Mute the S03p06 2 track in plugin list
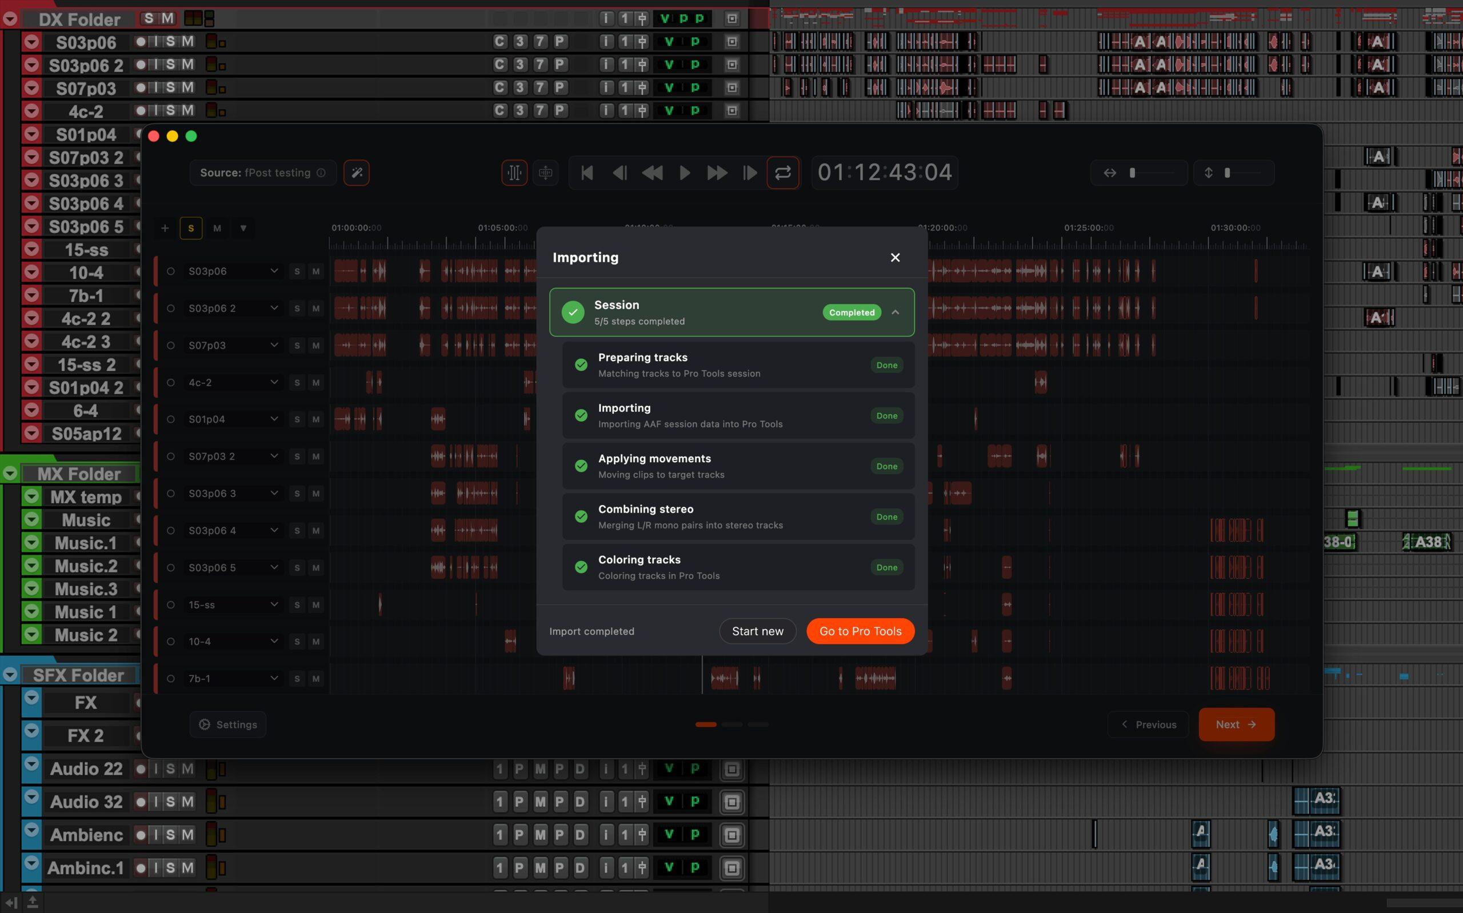The width and height of the screenshot is (1463, 913). [x=316, y=308]
